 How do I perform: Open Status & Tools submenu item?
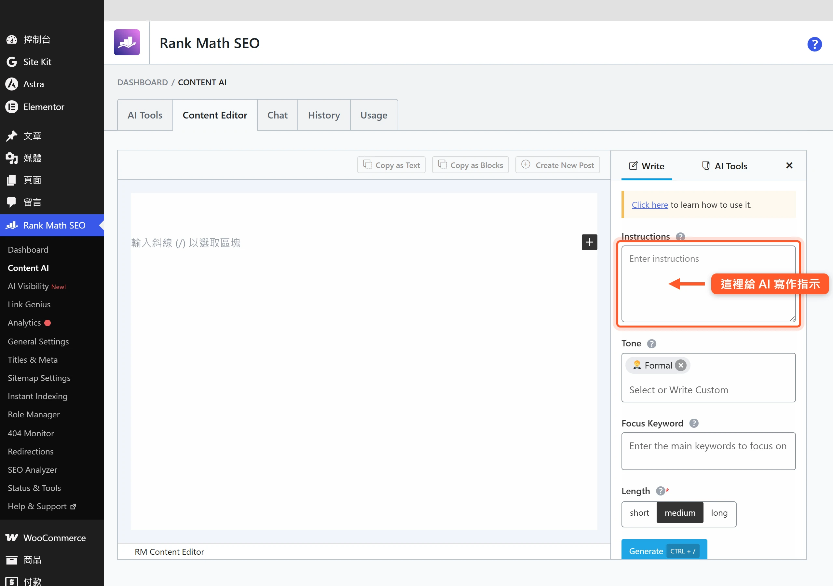point(34,488)
